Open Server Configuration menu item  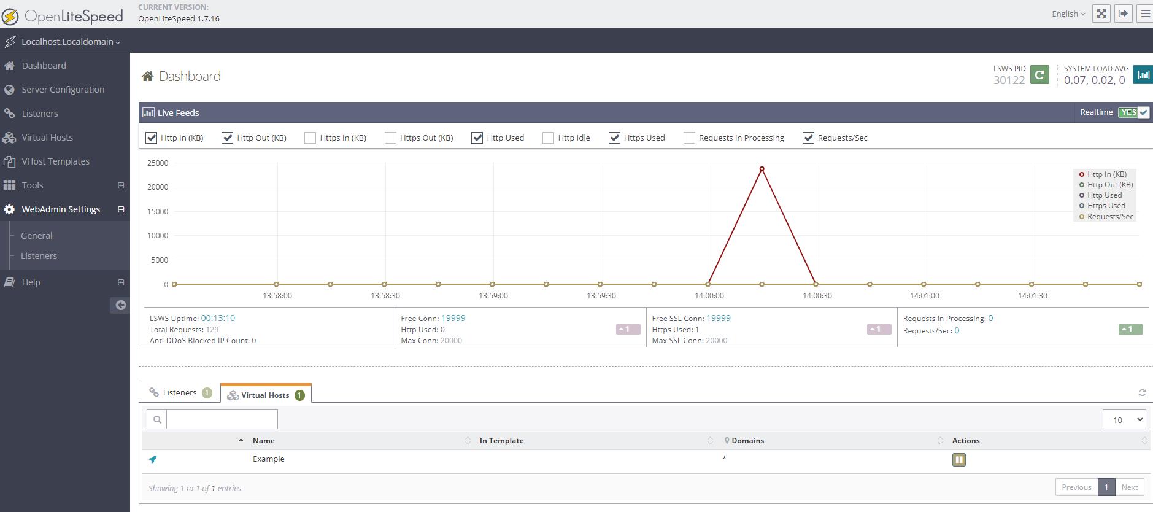(x=64, y=90)
